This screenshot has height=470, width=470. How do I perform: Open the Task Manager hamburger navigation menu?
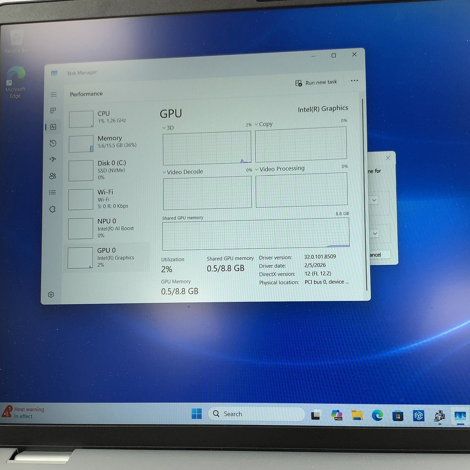tap(54, 95)
